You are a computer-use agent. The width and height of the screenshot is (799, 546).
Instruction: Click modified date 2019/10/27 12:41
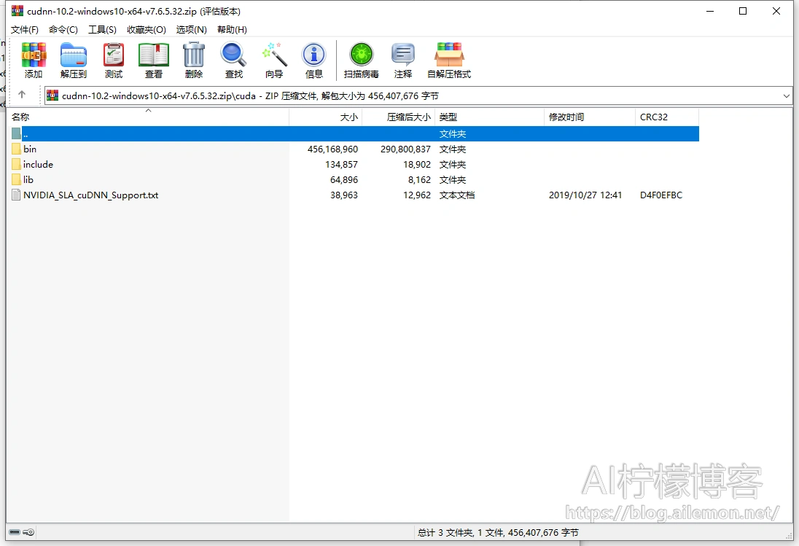[585, 195]
